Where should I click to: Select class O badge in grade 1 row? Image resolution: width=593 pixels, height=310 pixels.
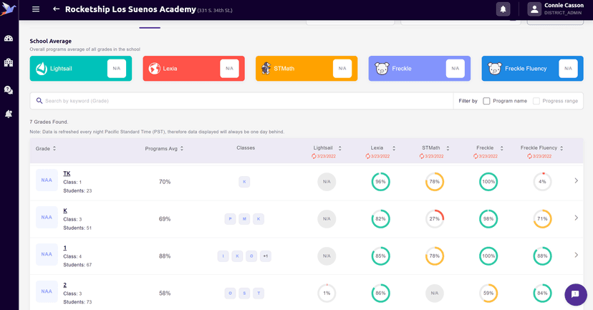pyautogui.click(x=251, y=256)
